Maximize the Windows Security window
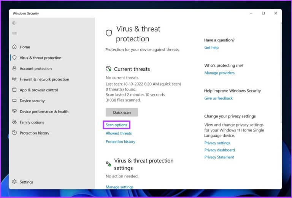The width and height of the screenshot is (292, 198). [x=263, y=13]
